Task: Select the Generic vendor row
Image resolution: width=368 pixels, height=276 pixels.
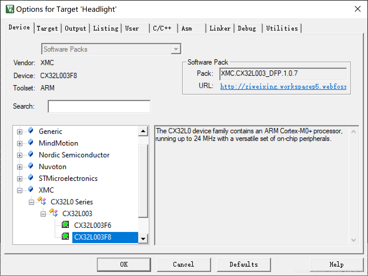Action: pyautogui.click(x=51, y=132)
